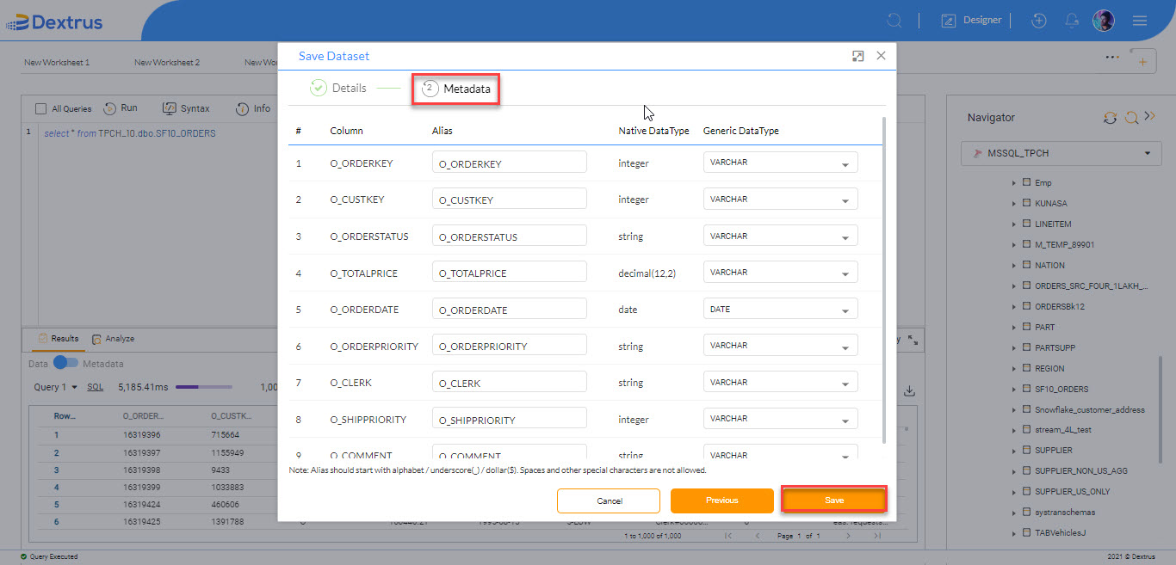The height and width of the screenshot is (565, 1176).
Task: Add a new worksheet with plus icon
Action: pyautogui.click(x=1142, y=62)
